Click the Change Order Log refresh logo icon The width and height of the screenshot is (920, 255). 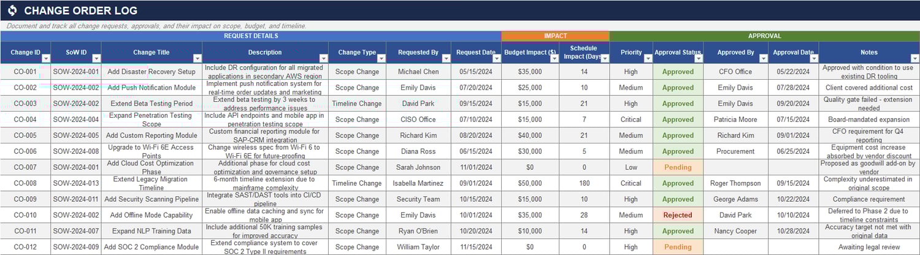click(12, 10)
